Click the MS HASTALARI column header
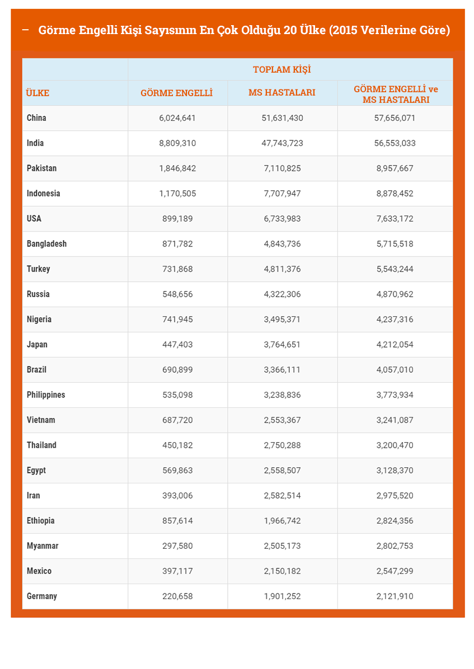Image resolution: width=474 pixels, height=669 pixels. pos(281,93)
